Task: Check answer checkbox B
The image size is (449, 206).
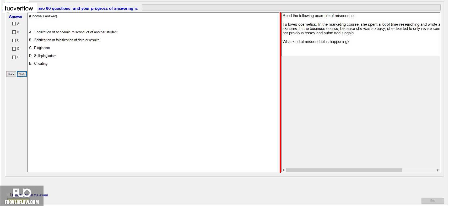Action: (x=14, y=32)
